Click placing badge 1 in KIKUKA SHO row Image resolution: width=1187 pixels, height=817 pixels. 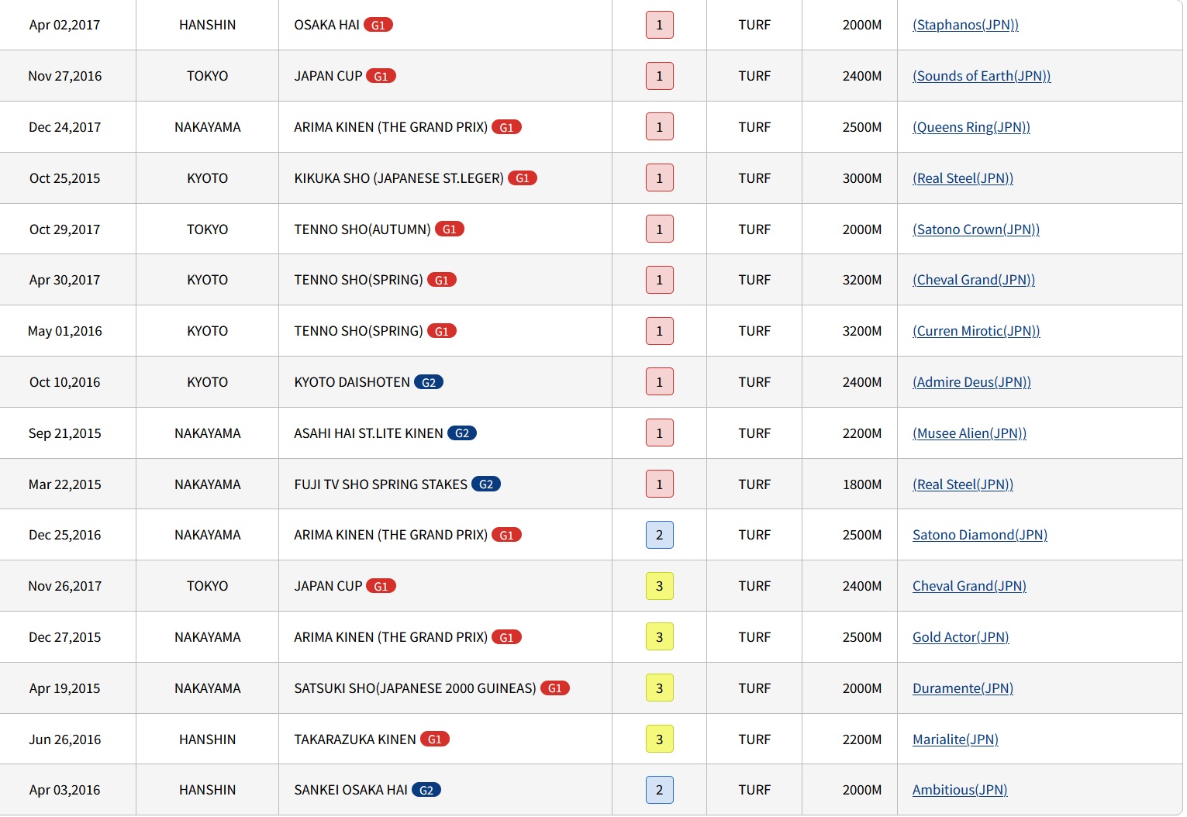click(660, 178)
